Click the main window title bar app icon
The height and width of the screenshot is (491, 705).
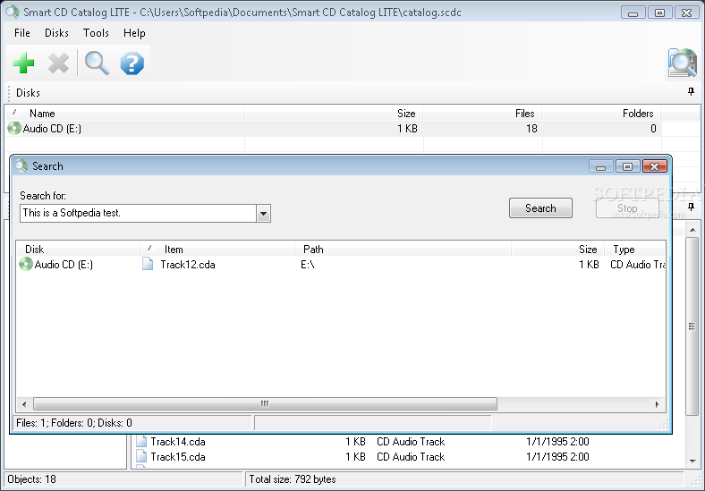[x=13, y=13]
